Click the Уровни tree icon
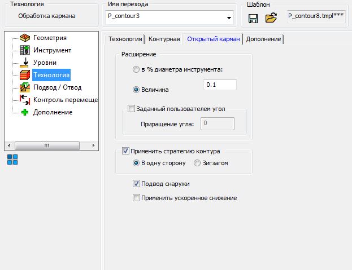This screenshot has height=270, width=352. [25, 63]
